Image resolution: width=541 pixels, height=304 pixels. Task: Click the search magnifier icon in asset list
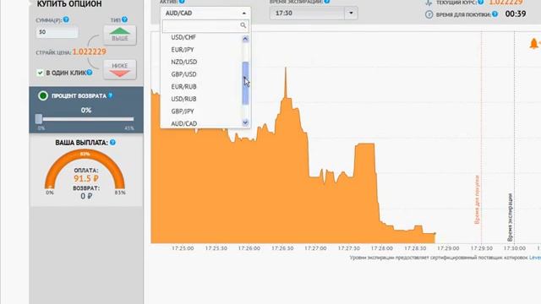243,25
